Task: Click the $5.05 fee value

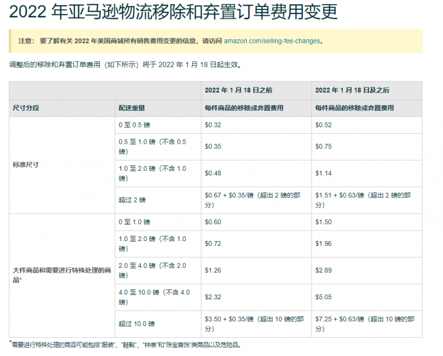Action: pos(323,297)
